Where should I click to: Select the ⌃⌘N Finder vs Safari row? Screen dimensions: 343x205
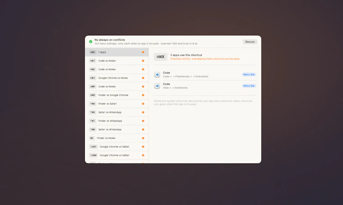coord(117,104)
